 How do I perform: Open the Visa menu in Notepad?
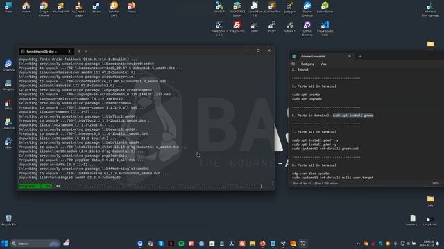click(x=323, y=64)
